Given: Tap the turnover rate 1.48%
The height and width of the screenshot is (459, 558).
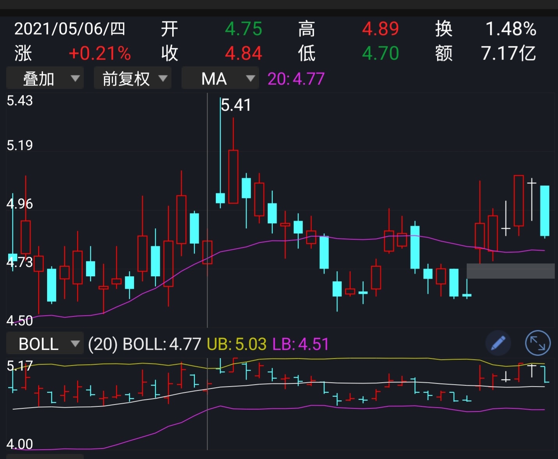Looking at the screenshot, I should [x=511, y=29].
